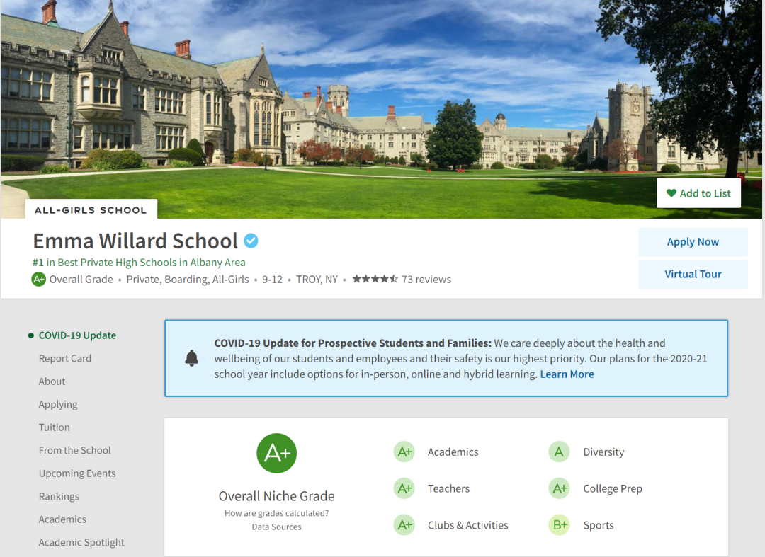
Task: Click the A+ grade icon for Clubs & Activities
Action: (404, 525)
